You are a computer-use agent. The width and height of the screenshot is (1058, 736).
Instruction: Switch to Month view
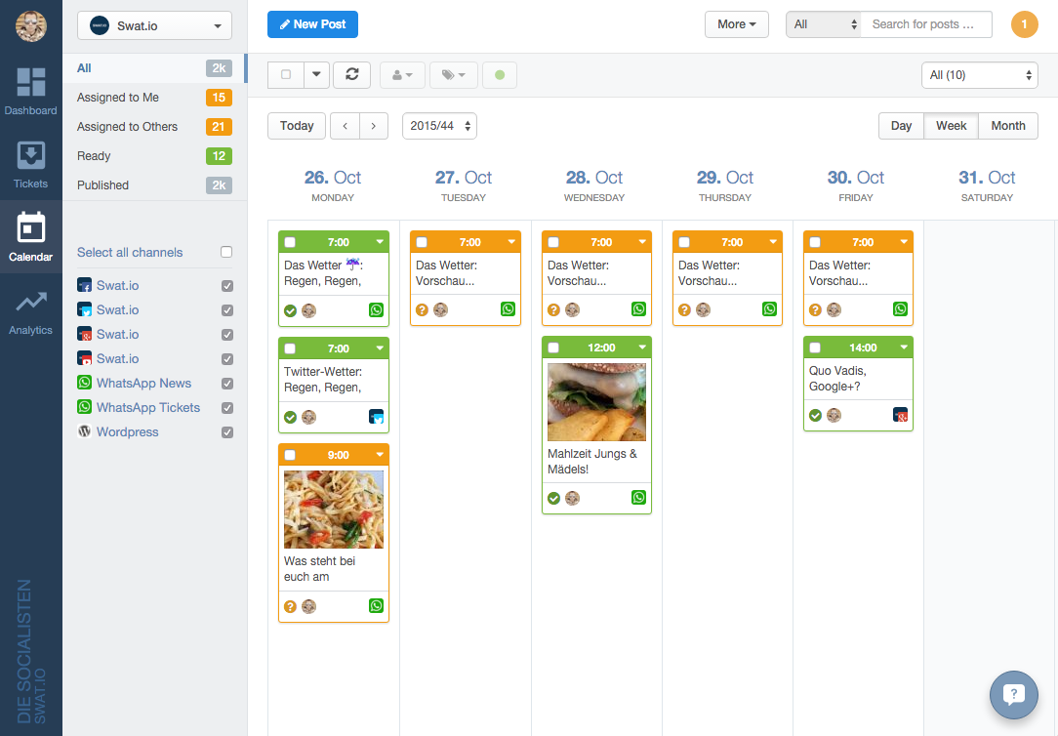pos(1008,126)
